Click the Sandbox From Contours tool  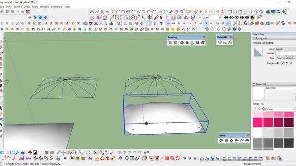tap(170, 43)
